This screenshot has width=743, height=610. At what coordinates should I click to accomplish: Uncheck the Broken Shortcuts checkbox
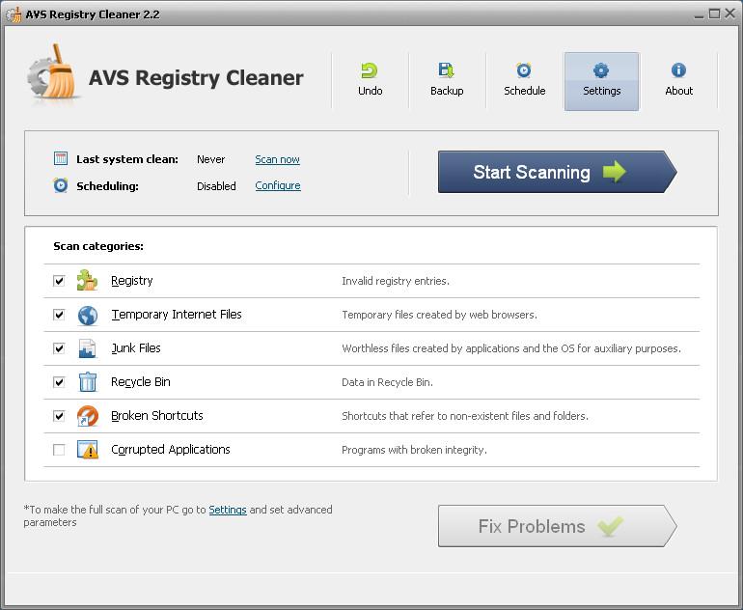(59, 416)
